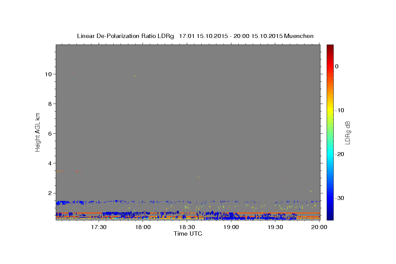This screenshot has height=264, width=396.
Task: Click the colorbar tick label -10
Action: [340, 110]
